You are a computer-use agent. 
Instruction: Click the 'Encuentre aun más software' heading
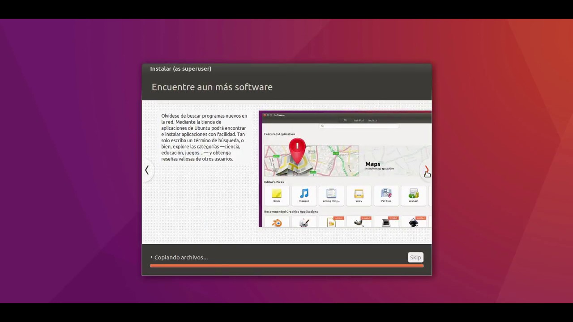[x=212, y=87]
